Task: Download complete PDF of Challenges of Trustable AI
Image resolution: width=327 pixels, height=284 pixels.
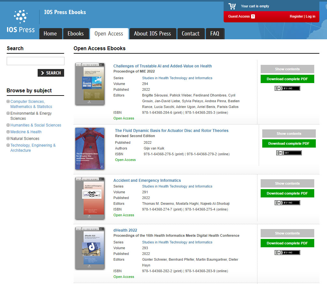Action: (x=287, y=79)
